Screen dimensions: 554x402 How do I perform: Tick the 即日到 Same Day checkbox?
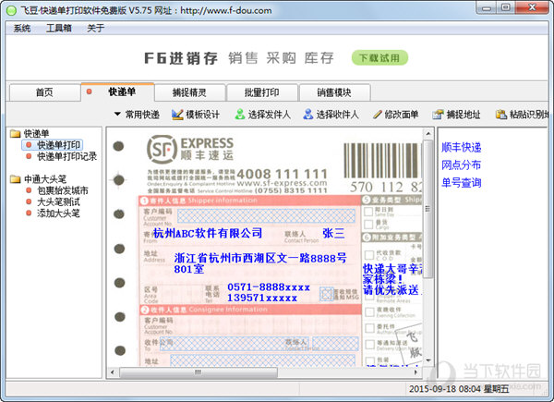[x=368, y=212]
